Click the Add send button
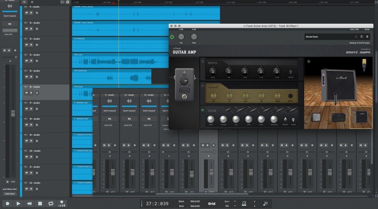The width and height of the screenshot is (378, 209). (x=10, y=193)
